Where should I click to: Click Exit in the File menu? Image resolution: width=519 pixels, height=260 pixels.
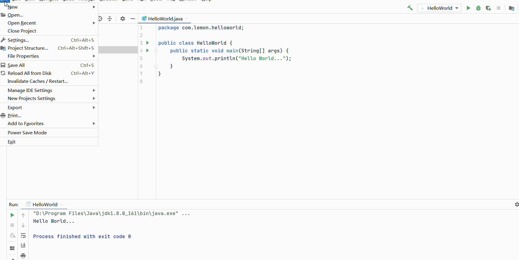(49, 142)
